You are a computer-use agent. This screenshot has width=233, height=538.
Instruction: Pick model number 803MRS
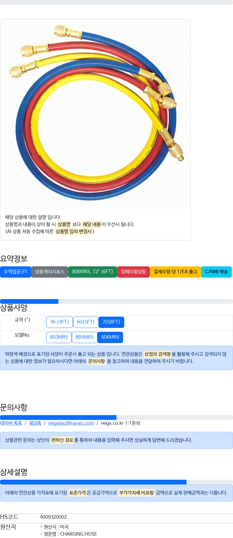pos(59,337)
